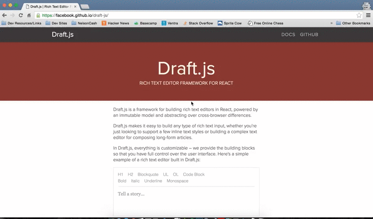
Task: Open the NelsonCash bookmark folder
Action: [84, 23]
